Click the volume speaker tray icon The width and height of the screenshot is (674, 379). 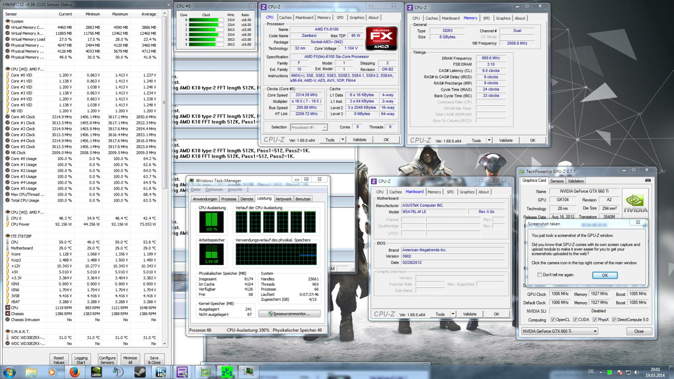637,372
